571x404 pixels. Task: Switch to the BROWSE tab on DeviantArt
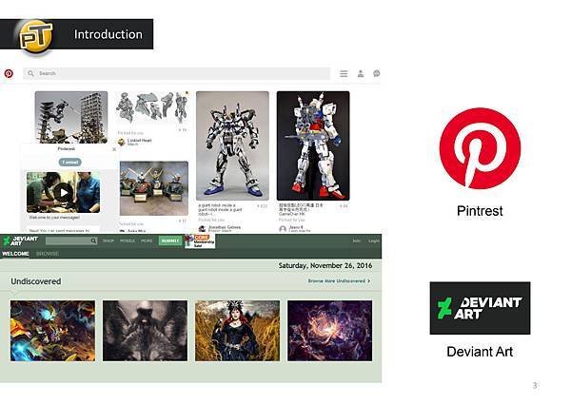point(48,254)
